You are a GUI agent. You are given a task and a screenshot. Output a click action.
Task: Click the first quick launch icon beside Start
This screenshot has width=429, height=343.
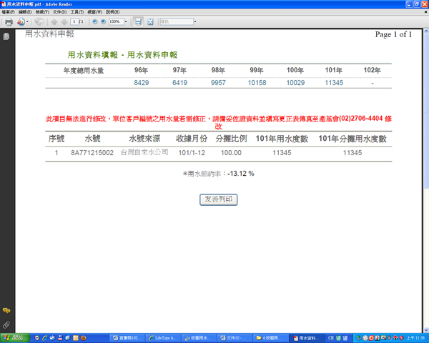pyautogui.click(x=37, y=338)
